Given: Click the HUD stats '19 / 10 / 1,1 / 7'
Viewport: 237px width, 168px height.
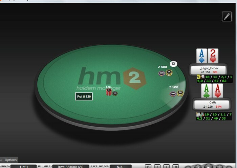Looking at the screenshot, I should [x=218, y=114].
